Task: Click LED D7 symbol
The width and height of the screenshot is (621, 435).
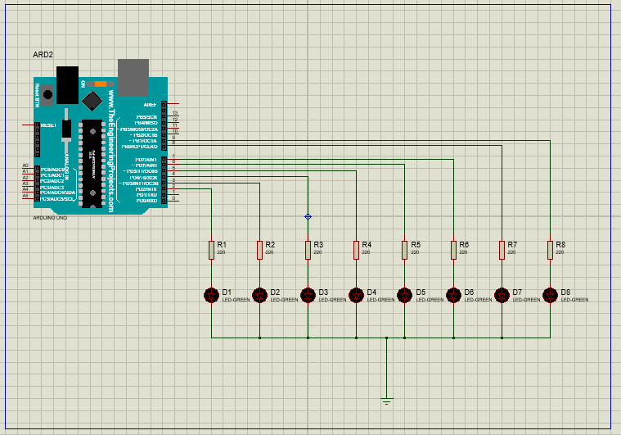Action: (502, 295)
